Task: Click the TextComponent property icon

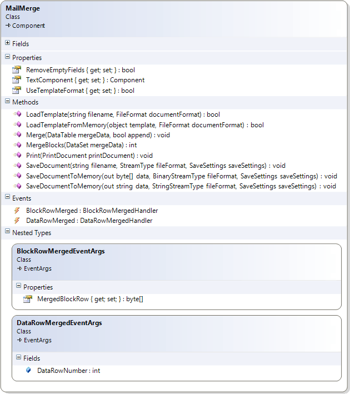Action: pyautogui.click(x=17, y=80)
